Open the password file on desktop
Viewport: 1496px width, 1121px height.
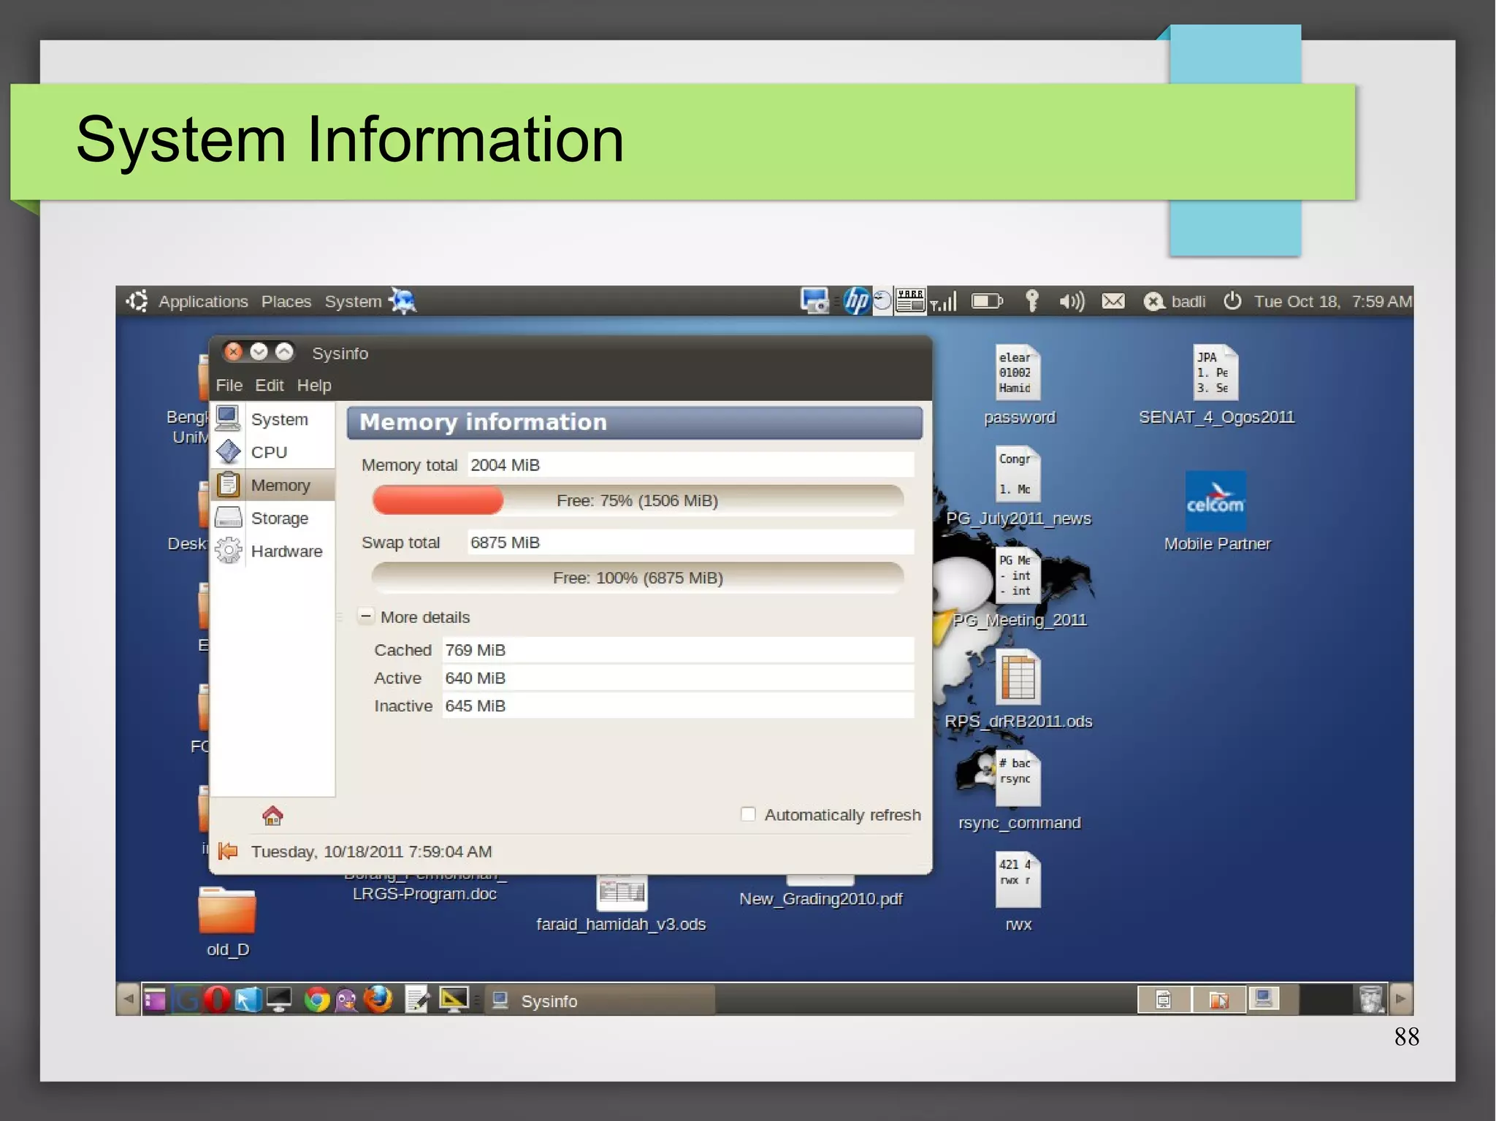click(x=1018, y=372)
